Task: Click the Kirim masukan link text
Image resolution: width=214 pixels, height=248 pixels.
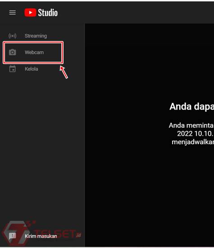Action: click(41, 236)
